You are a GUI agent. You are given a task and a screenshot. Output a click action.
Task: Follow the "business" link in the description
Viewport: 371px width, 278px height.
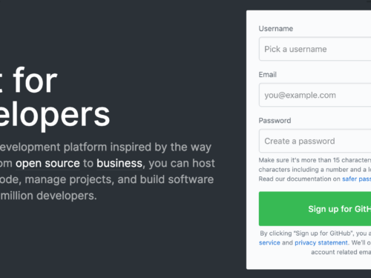[x=119, y=163]
